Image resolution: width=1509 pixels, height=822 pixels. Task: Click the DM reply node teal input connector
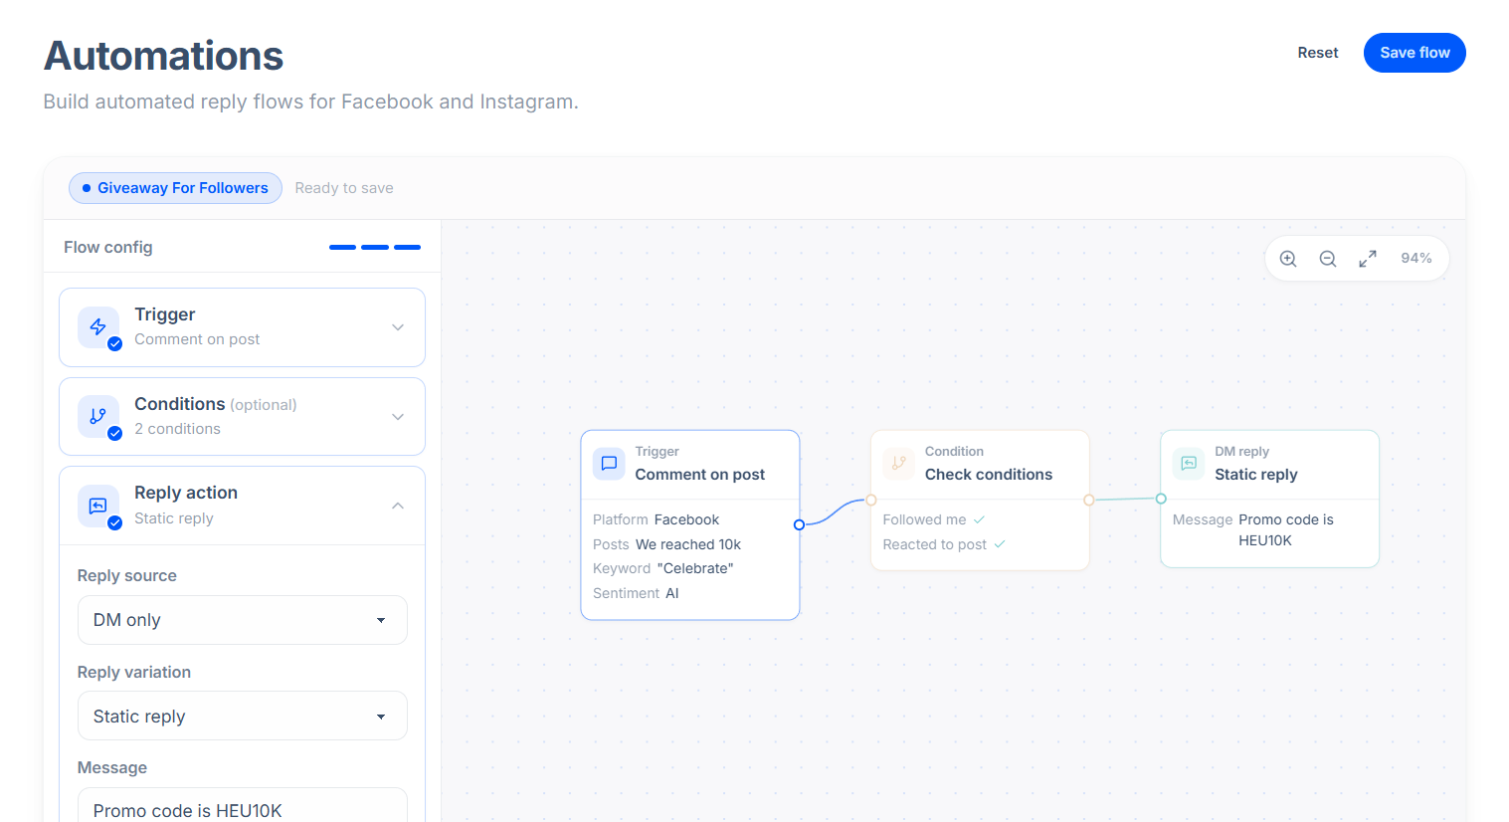[1161, 499]
